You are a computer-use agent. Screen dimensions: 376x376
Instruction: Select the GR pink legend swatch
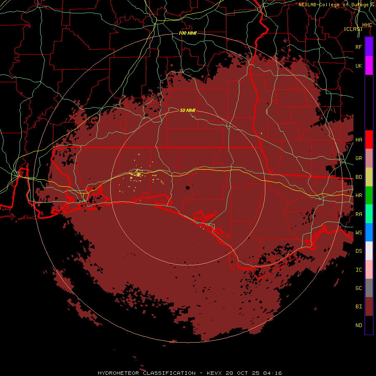pos(369,158)
